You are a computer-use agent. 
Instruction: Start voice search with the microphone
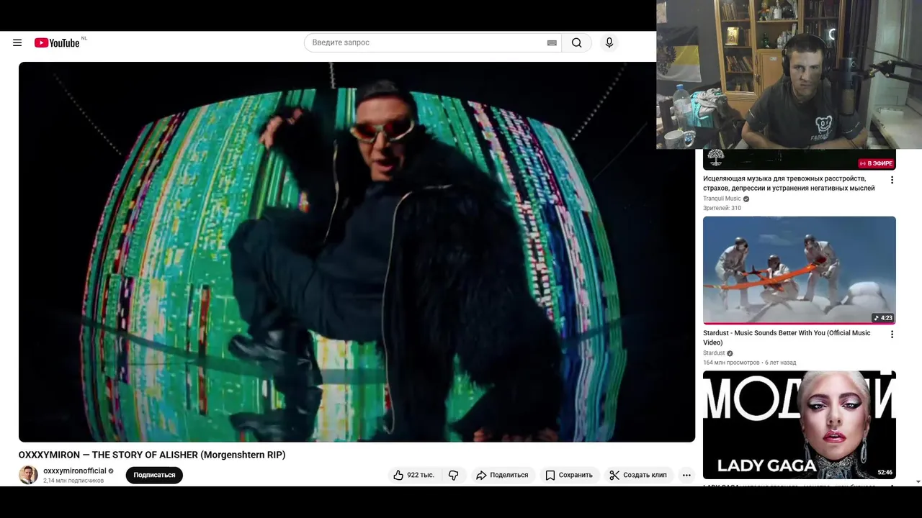pos(609,42)
